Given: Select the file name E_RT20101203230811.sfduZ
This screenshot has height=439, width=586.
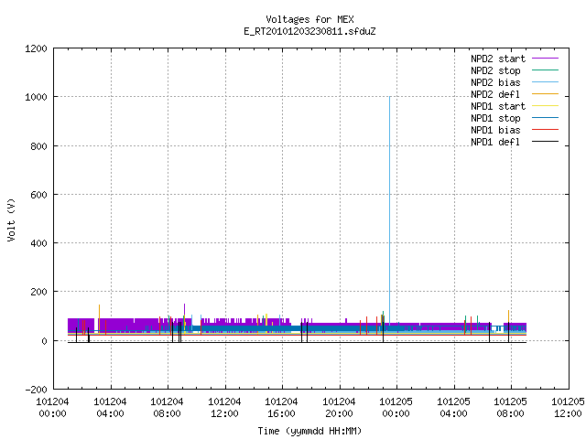Looking at the screenshot, I should [309, 31].
